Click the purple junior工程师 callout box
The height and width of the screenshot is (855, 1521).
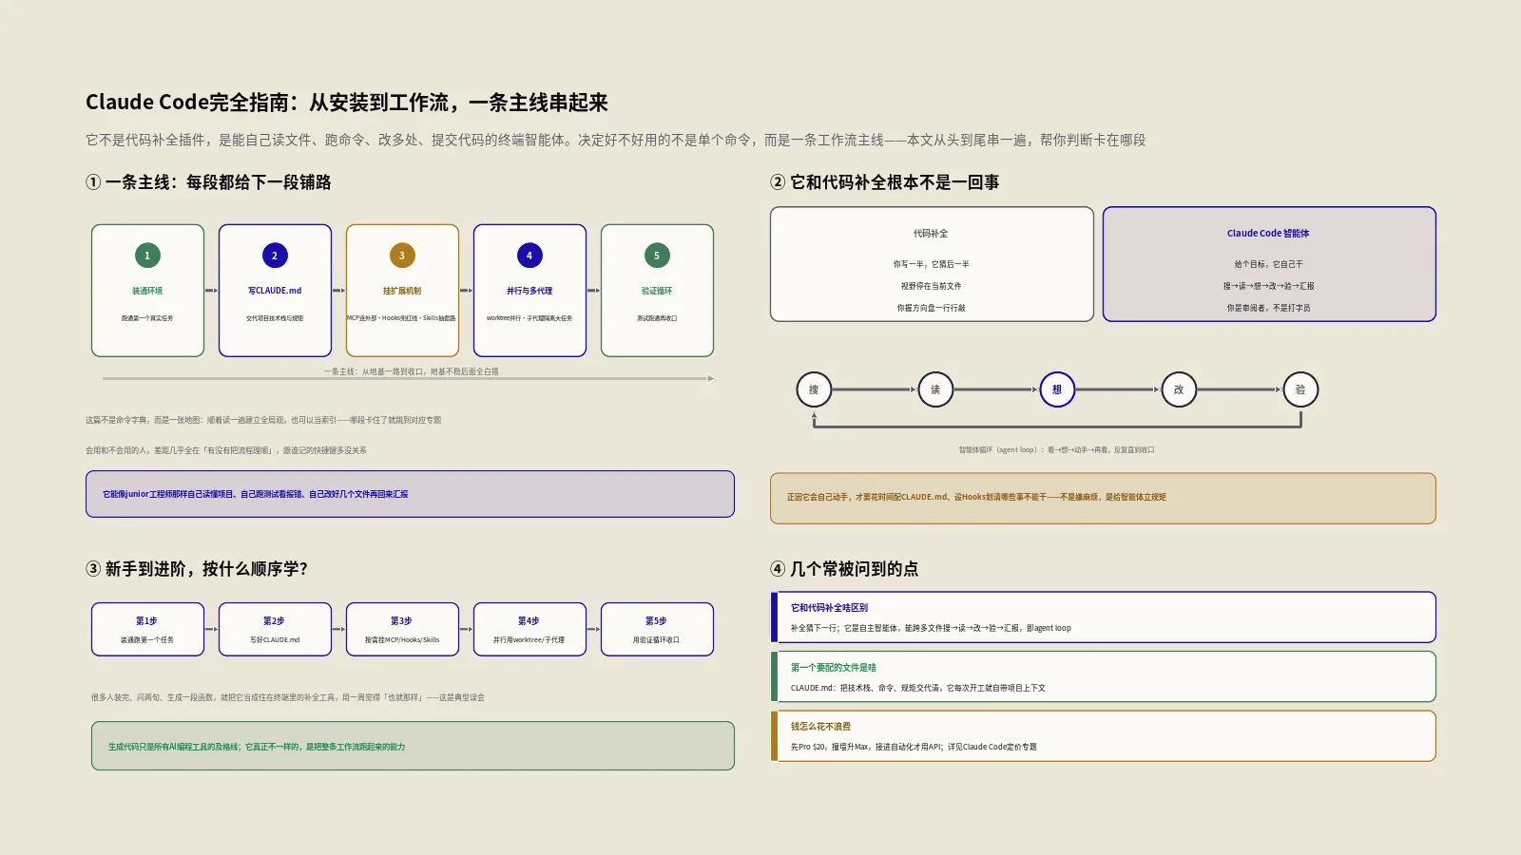click(x=410, y=494)
